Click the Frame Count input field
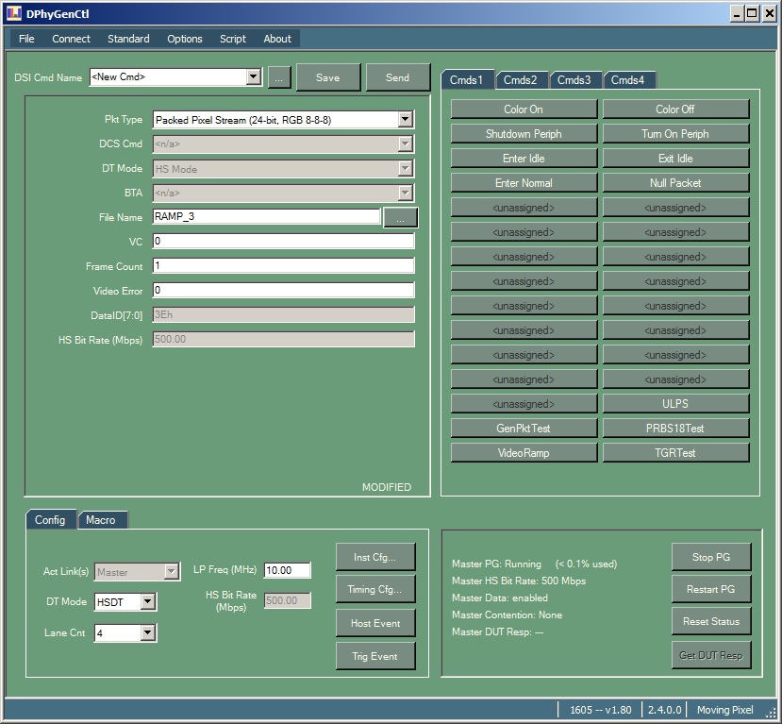Image resolution: width=782 pixels, height=724 pixels. 283,266
